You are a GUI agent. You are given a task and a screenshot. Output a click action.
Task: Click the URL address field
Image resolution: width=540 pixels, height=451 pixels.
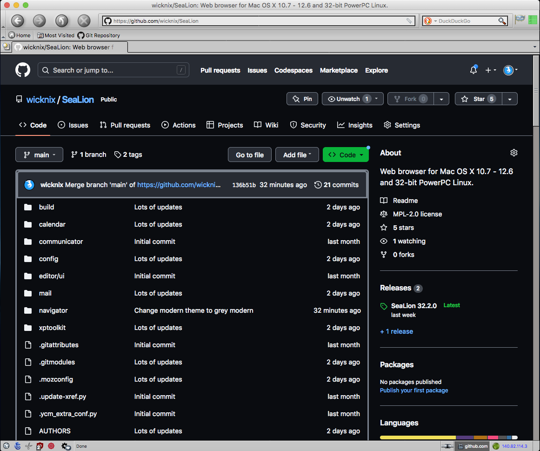point(258,21)
